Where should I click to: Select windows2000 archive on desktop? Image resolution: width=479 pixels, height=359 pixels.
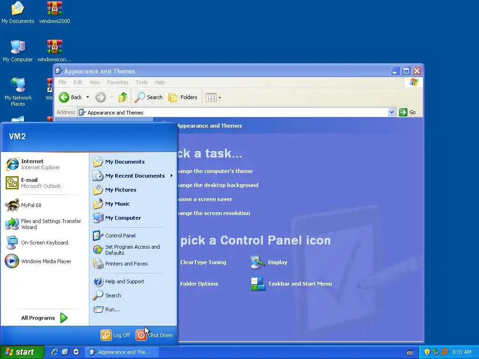coord(55,13)
